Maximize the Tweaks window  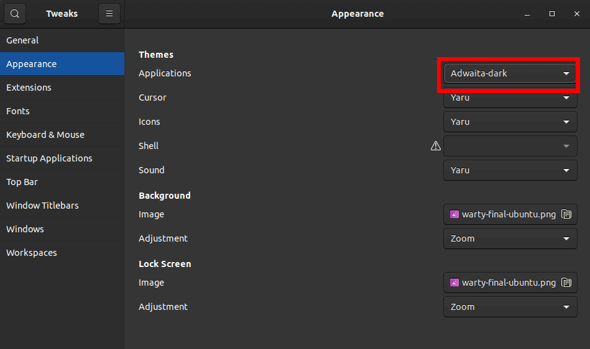[551, 14]
